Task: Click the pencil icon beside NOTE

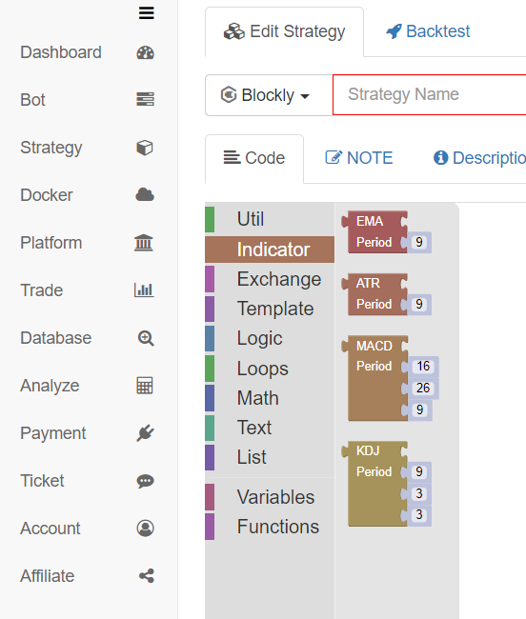Action: click(334, 157)
